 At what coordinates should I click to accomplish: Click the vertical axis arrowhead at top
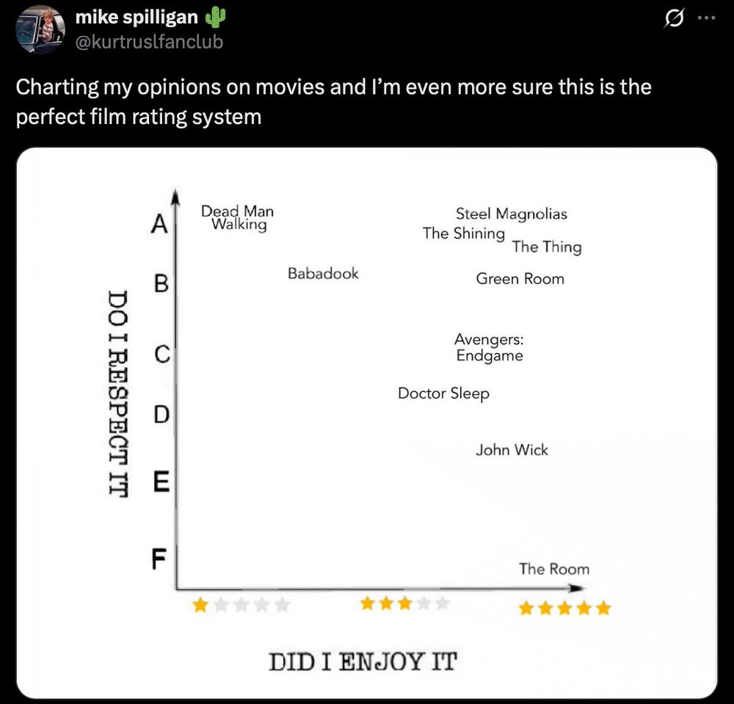175,197
